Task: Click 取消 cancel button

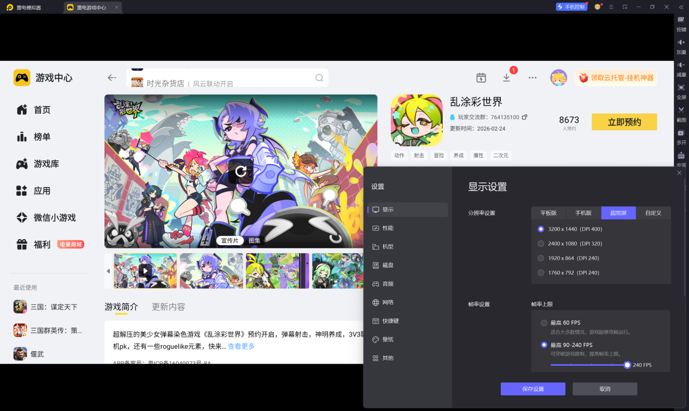Action: pyautogui.click(x=605, y=389)
